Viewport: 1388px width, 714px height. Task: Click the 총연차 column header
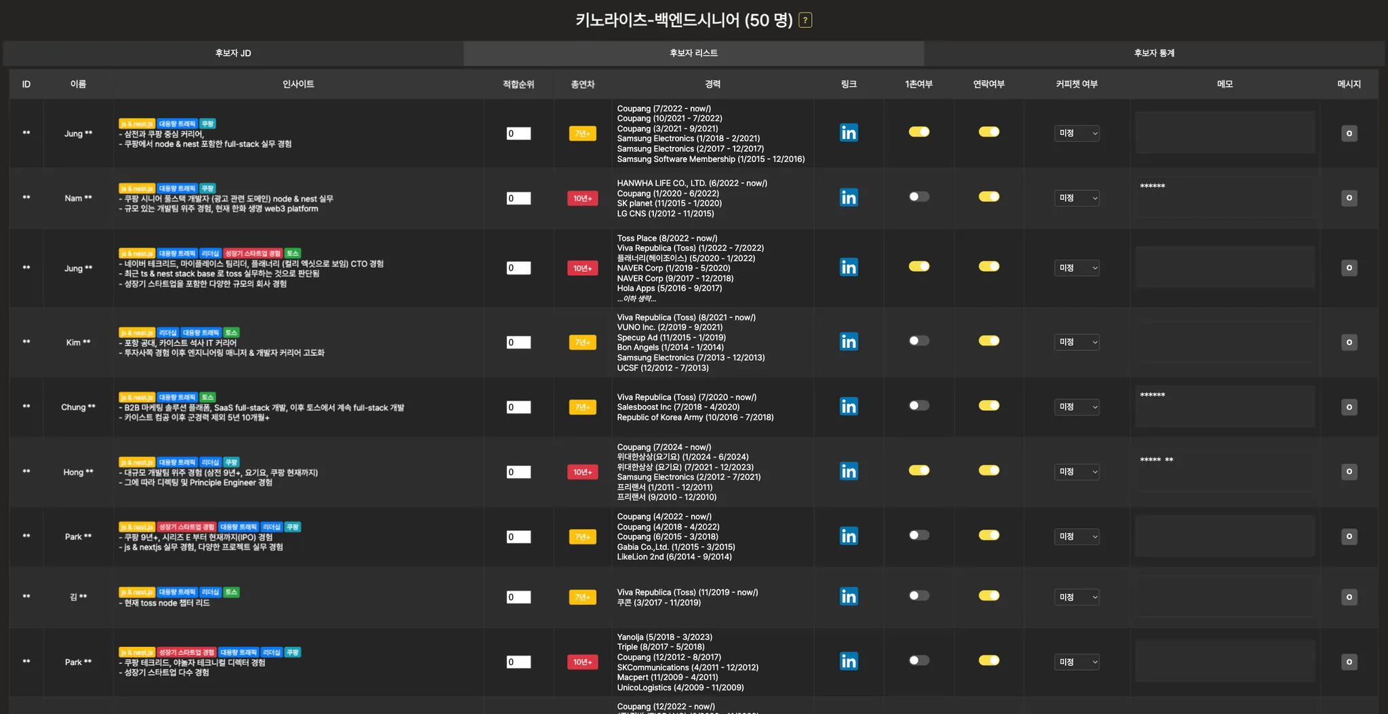[x=582, y=84]
